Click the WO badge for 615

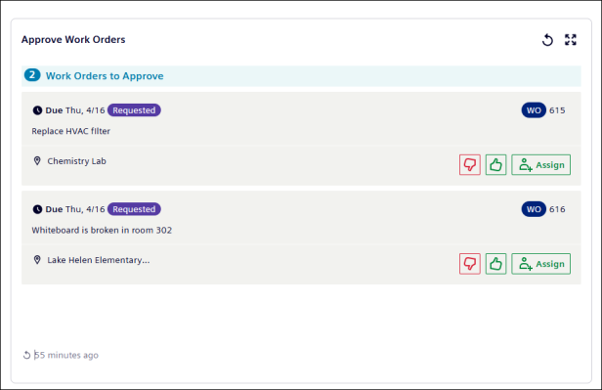[x=534, y=110]
